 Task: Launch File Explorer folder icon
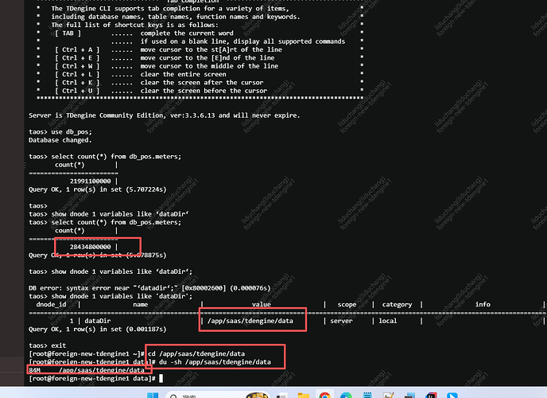tap(304, 393)
